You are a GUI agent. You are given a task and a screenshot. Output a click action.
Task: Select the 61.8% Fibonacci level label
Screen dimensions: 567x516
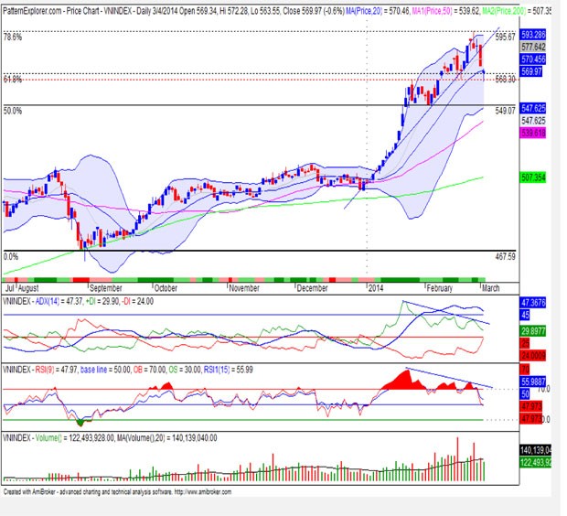[x=13, y=81]
